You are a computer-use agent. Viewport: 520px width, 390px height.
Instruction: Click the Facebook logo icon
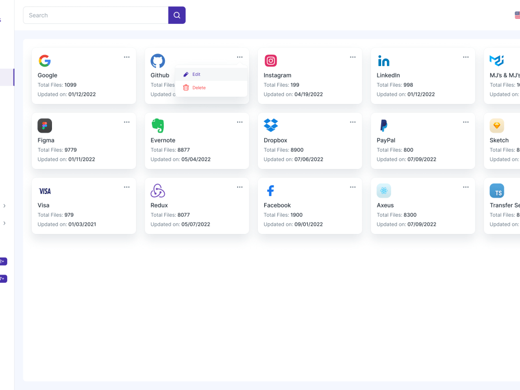click(x=270, y=191)
